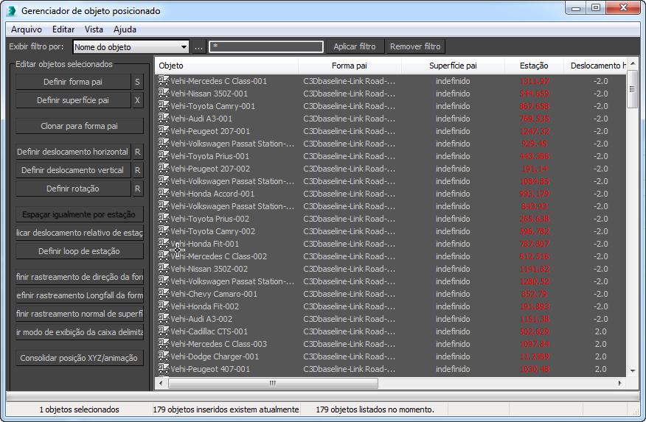Sort by the Estação column header

534,66
